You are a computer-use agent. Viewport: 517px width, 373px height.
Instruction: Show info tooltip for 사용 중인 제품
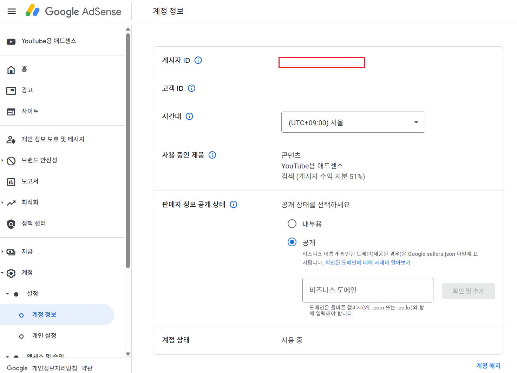click(212, 155)
